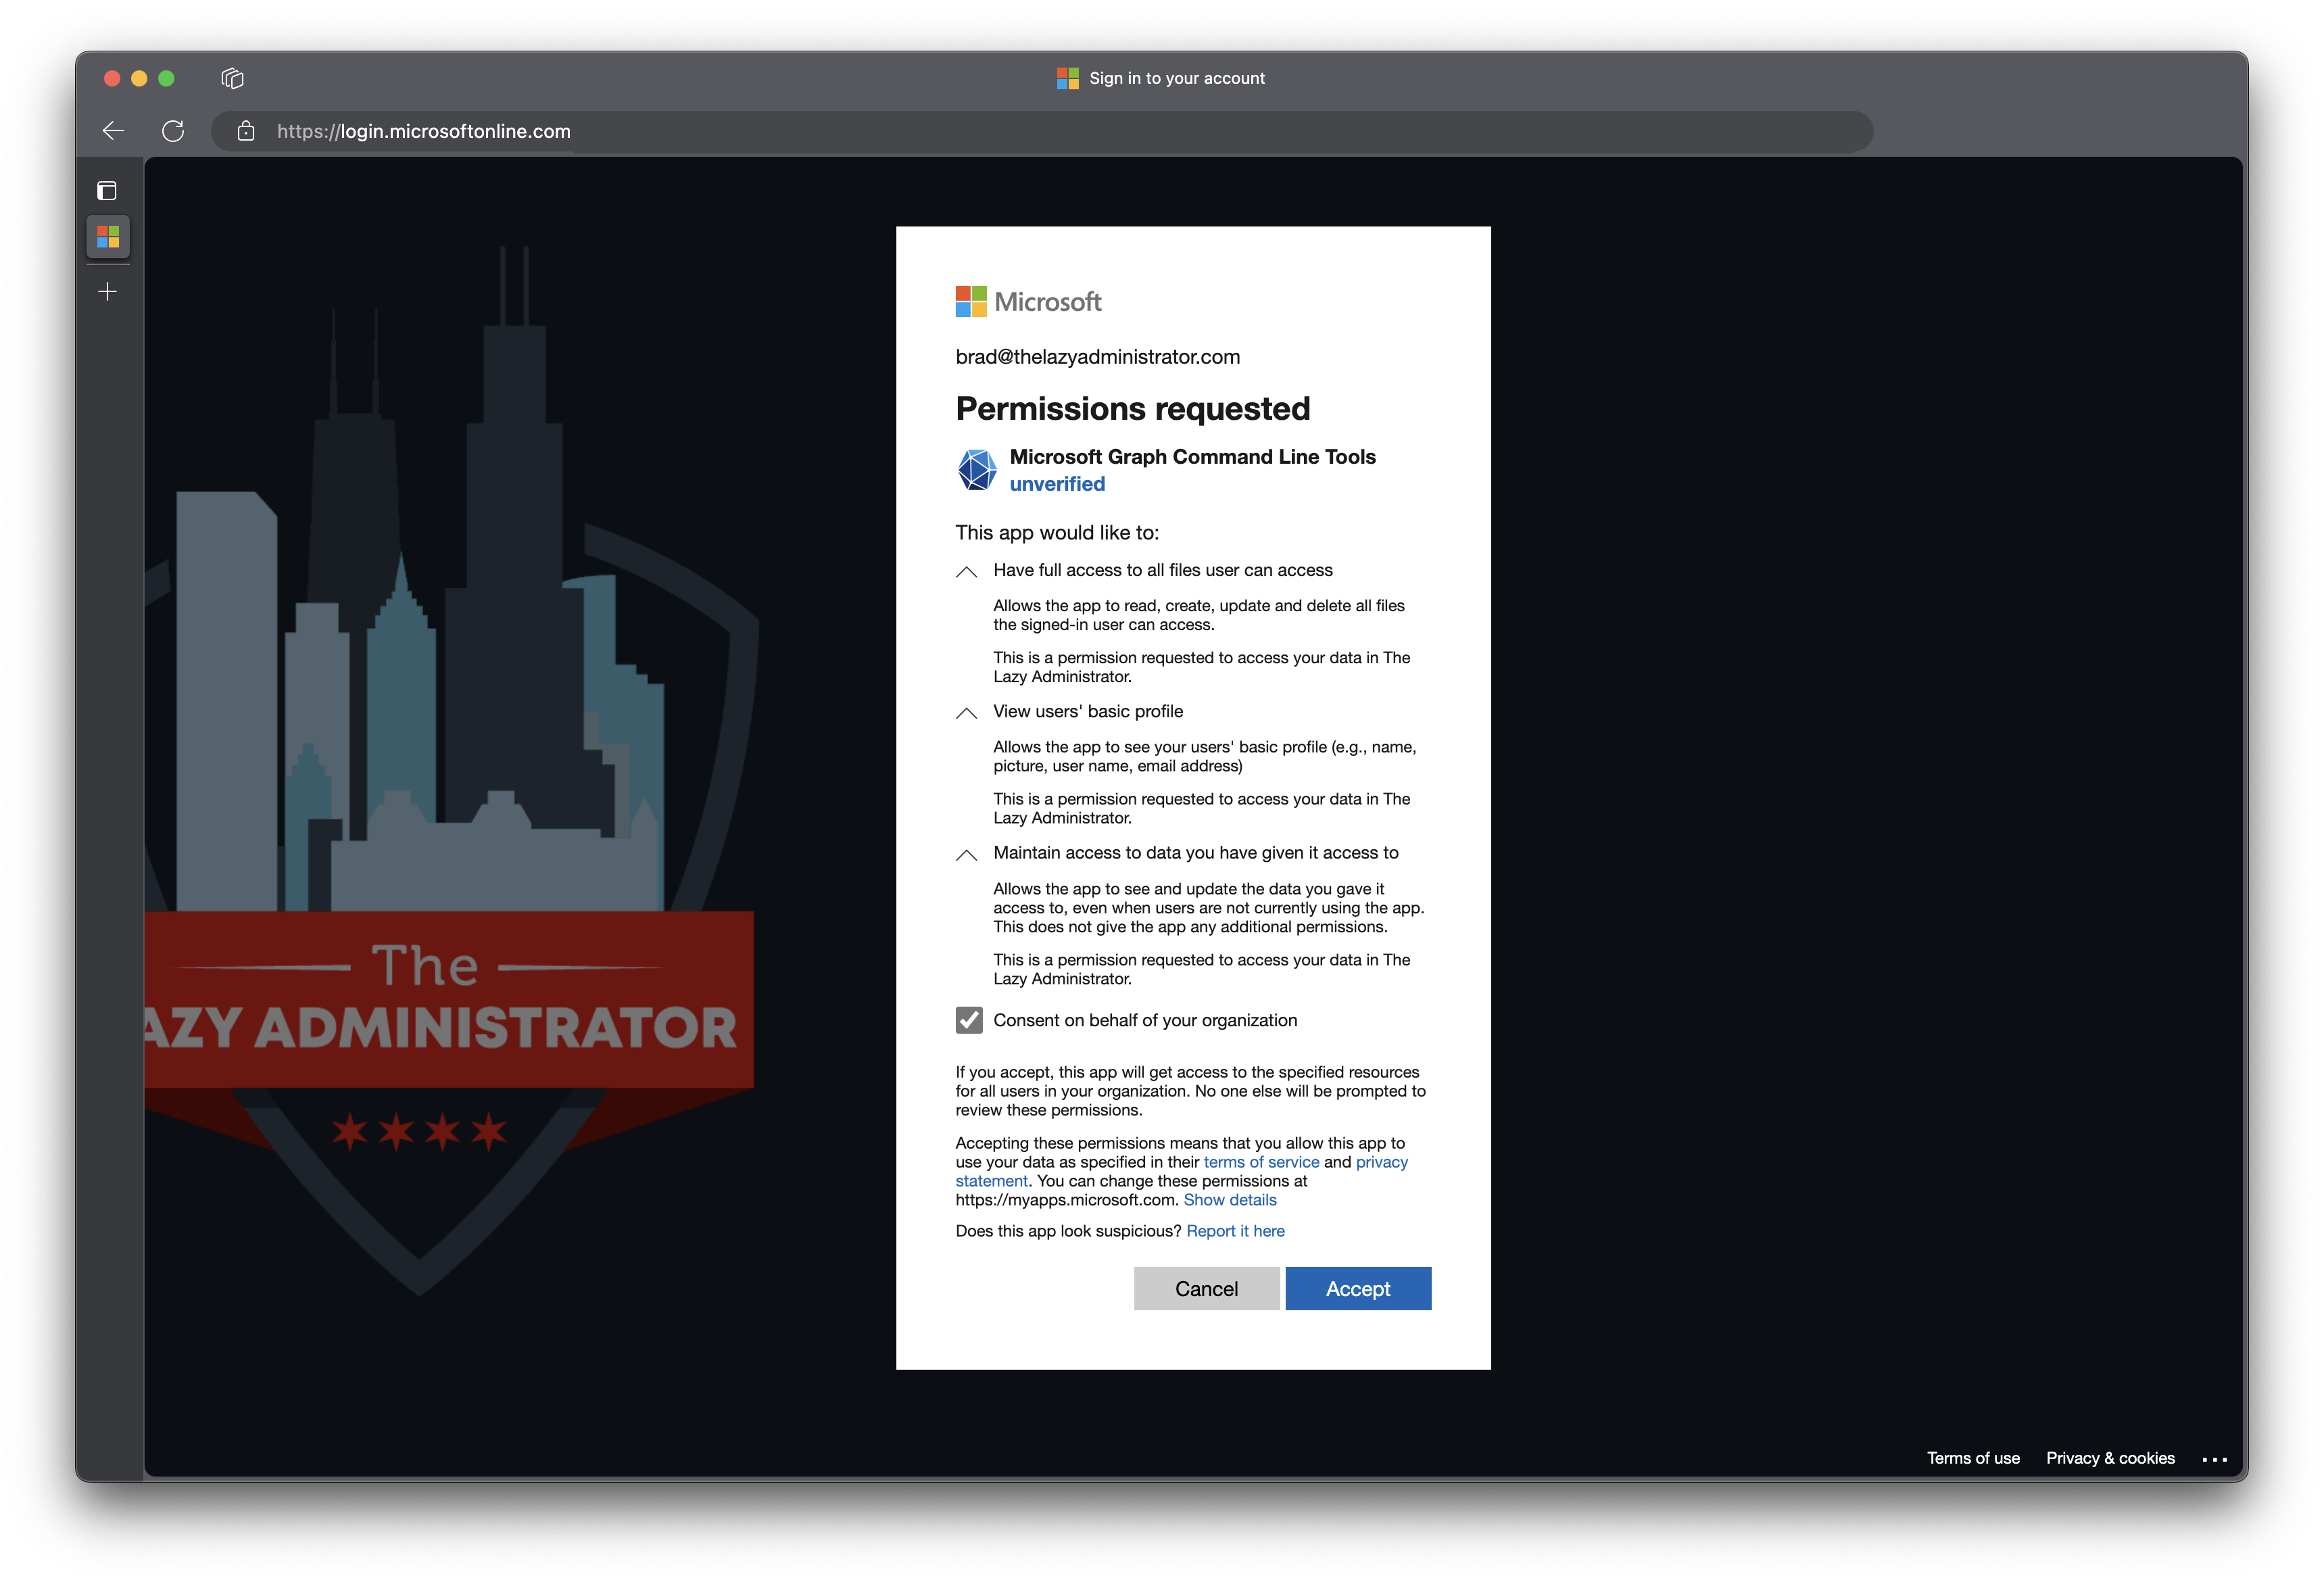Open the privacy statement link
Screen dimensions: 2324x1582
[x=1381, y=1162]
